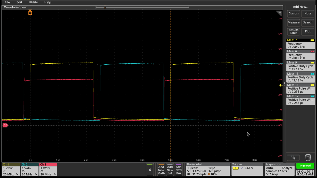Click the Waveform View title label
Viewport: 317px width, 178px height.
point(15,7)
